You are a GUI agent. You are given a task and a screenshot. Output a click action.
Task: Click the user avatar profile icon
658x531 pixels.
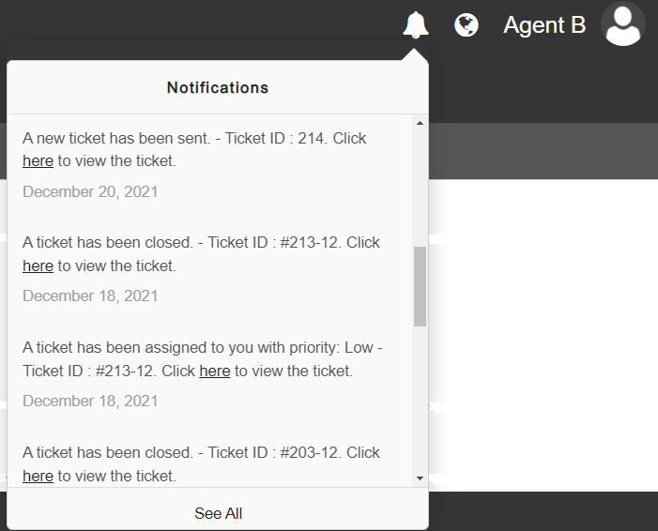tap(622, 24)
